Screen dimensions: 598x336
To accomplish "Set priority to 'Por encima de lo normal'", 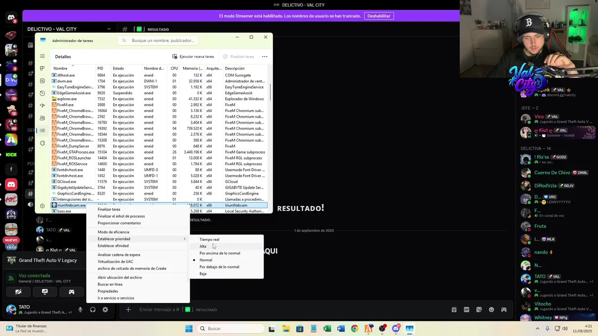I will pyautogui.click(x=226, y=253).
